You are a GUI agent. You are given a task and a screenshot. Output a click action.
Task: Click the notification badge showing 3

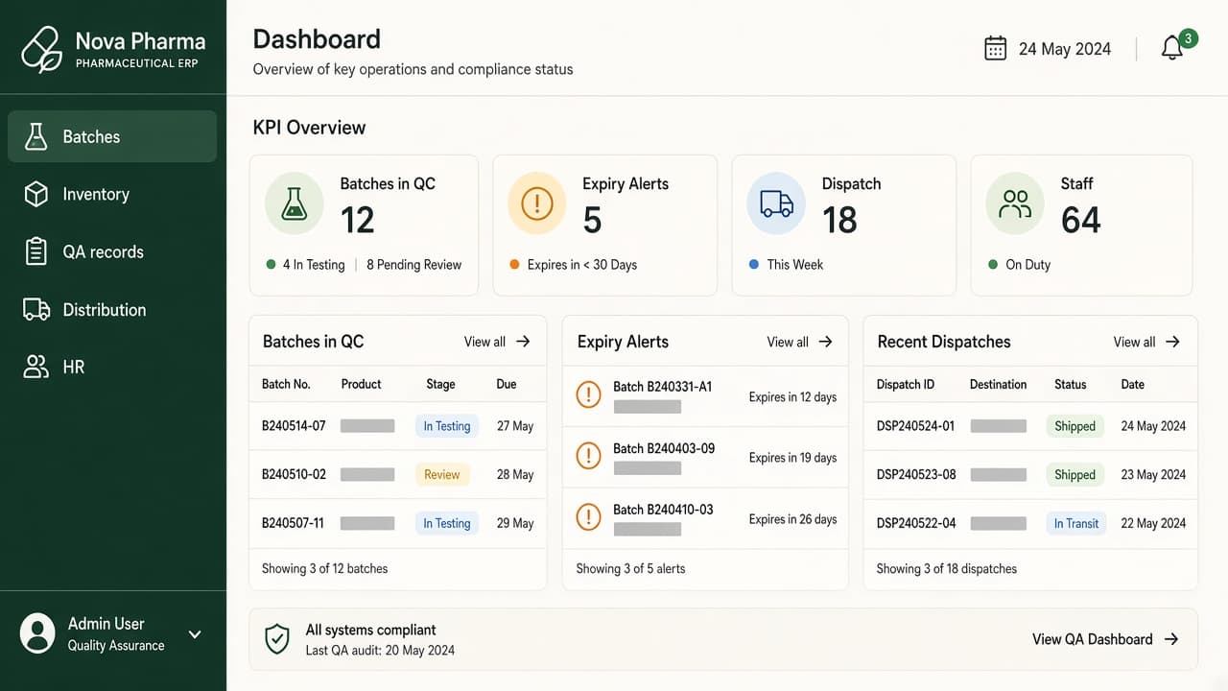(x=1188, y=38)
